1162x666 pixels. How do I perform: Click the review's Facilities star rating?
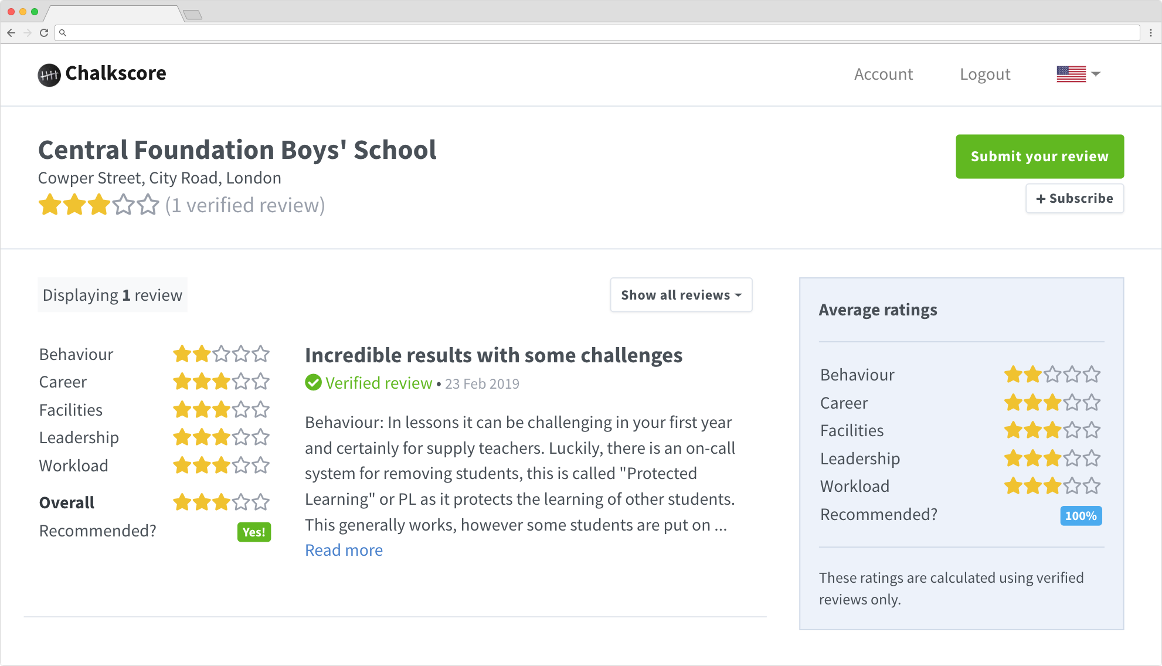pos(221,410)
